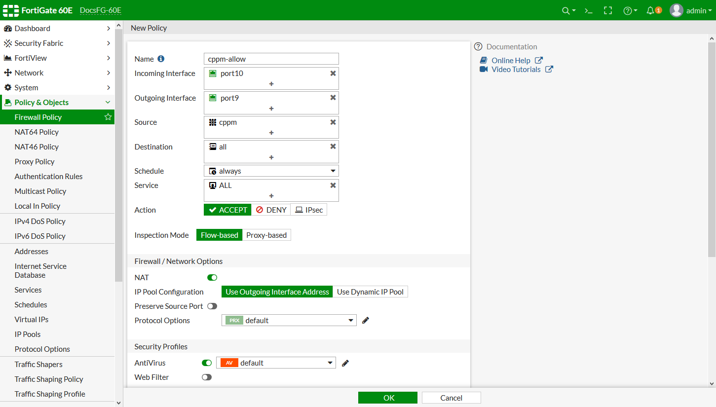Click the Name field info icon

[161, 59]
